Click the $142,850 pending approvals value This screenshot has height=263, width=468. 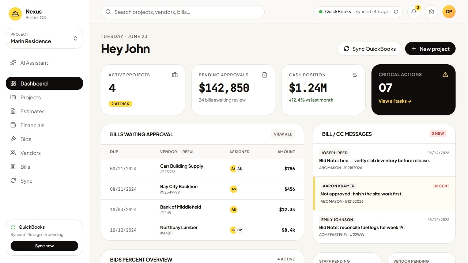tap(224, 88)
